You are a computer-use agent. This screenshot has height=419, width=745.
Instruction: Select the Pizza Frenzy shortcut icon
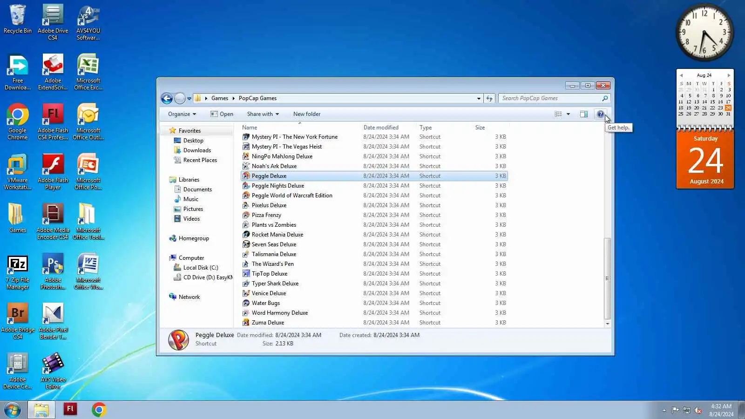tap(246, 215)
